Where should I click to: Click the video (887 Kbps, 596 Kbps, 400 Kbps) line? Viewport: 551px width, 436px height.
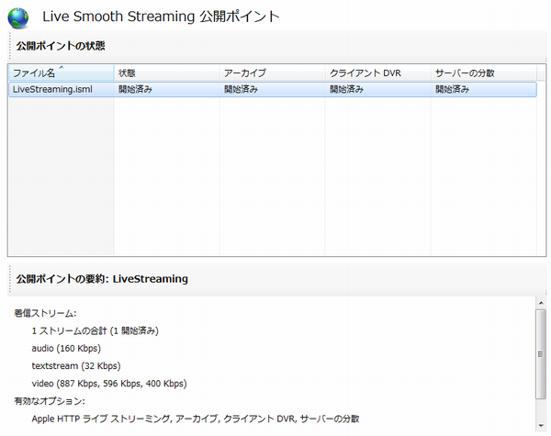click(109, 384)
